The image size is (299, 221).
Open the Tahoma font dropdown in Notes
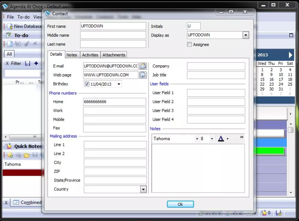[x=197, y=139]
